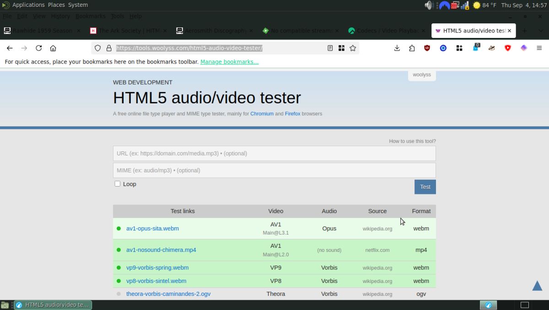The image size is (549, 310).
Task: Open the Applications menu
Action: (x=28, y=5)
